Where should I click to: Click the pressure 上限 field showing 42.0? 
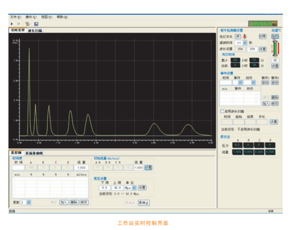pos(117,188)
